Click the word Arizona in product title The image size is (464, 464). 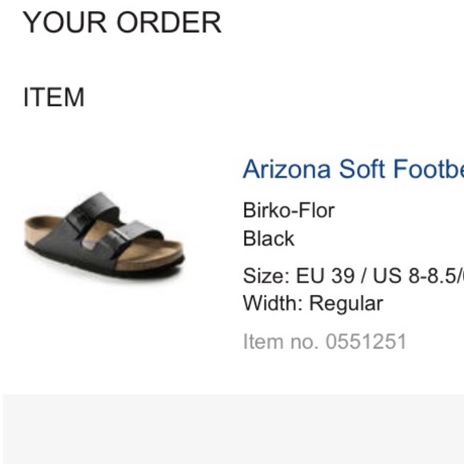click(286, 170)
